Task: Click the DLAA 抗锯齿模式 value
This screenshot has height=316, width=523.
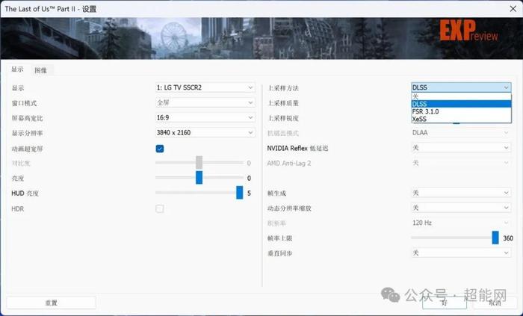Action: click(x=420, y=133)
